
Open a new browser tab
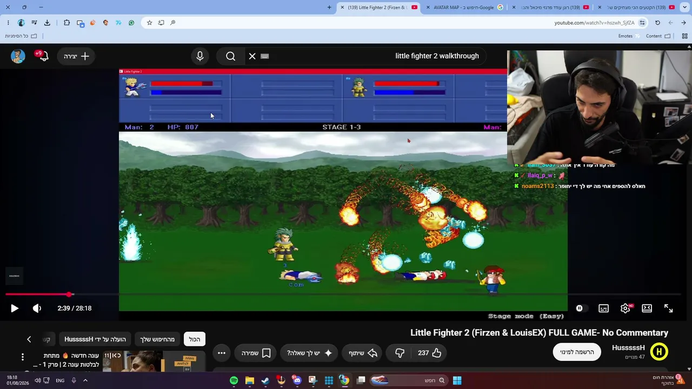tap(329, 8)
